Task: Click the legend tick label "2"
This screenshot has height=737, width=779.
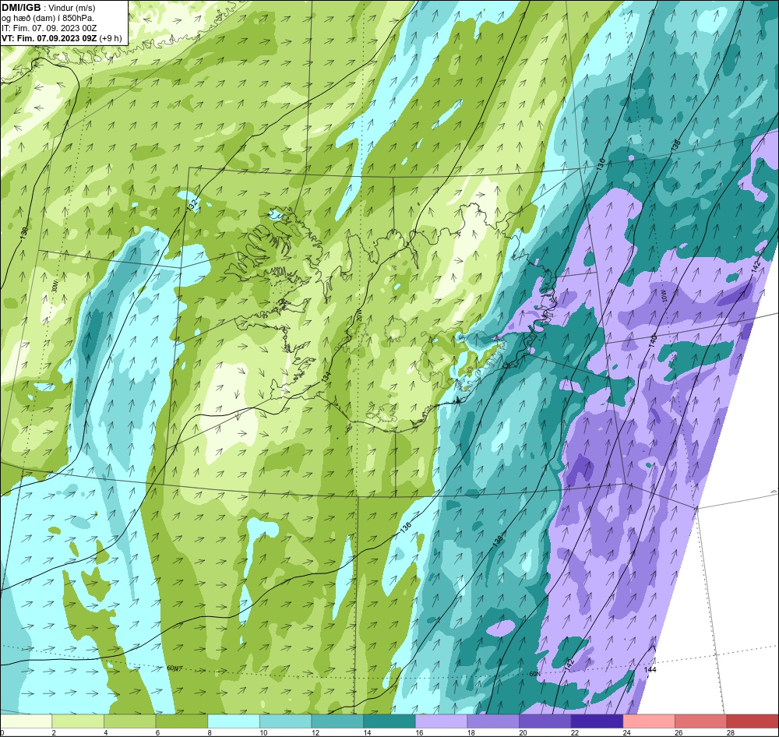Action: tap(53, 732)
